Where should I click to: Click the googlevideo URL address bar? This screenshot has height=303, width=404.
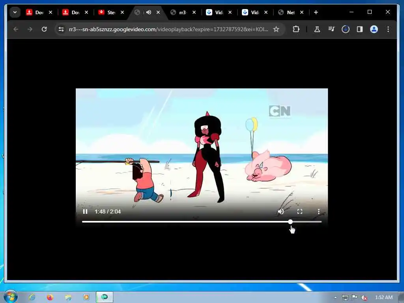(x=168, y=29)
